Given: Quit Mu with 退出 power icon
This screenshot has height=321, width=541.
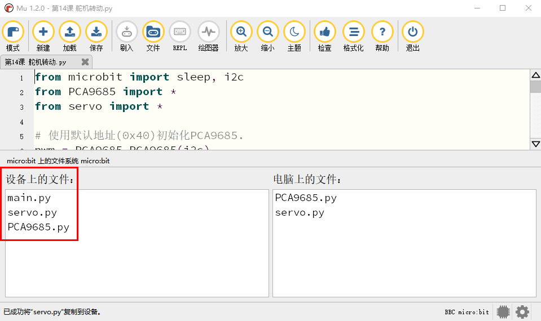Looking at the screenshot, I should pos(412,36).
